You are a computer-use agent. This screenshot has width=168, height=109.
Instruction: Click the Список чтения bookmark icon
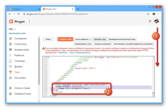pos(10,88)
